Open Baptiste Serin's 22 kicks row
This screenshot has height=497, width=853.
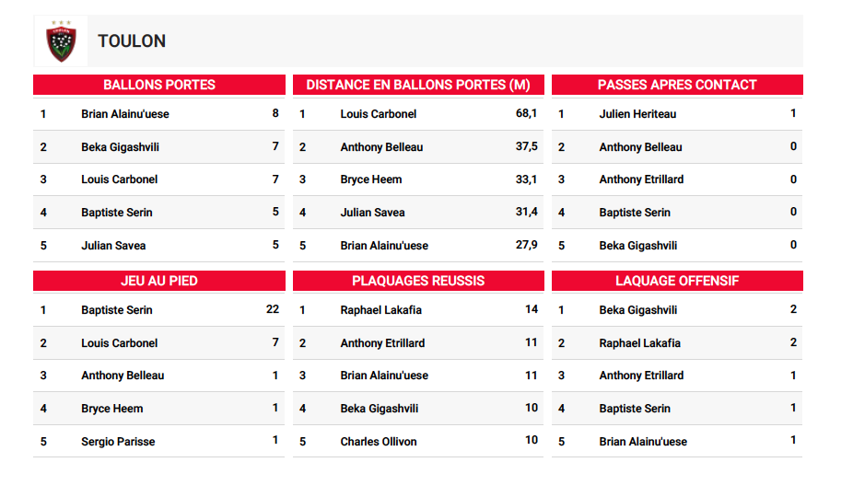(158, 310)
